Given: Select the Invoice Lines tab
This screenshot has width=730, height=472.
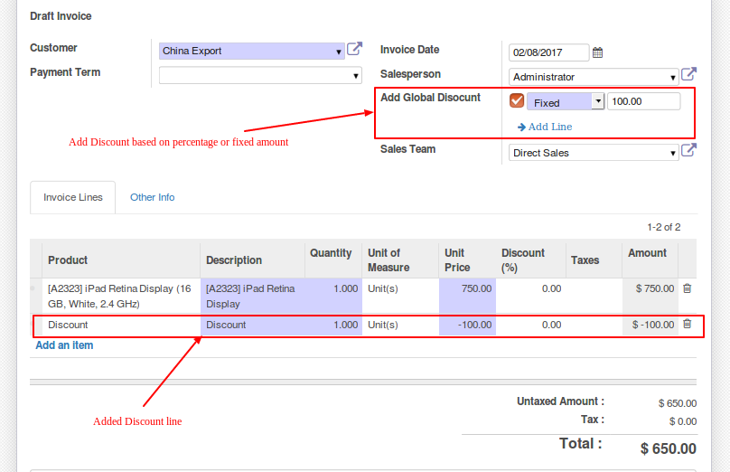Looking at the screenshot, I should coord(73,197).
